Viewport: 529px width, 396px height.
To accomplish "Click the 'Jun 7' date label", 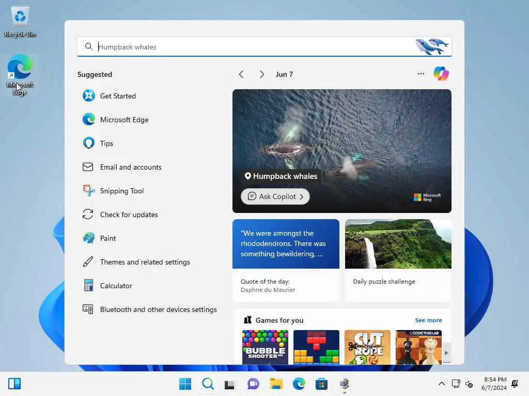I will click(x=284, y=74).
